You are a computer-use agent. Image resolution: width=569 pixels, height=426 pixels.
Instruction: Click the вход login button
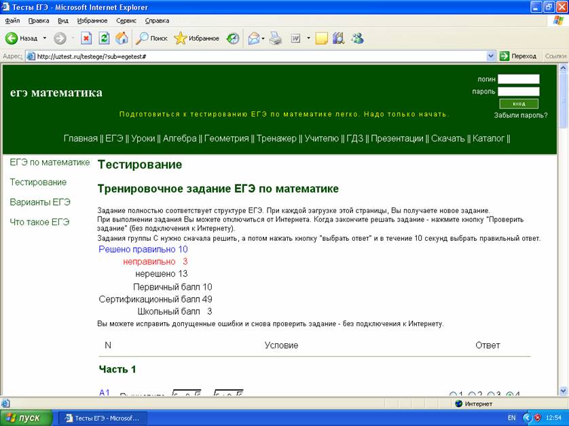coord(519,104)
